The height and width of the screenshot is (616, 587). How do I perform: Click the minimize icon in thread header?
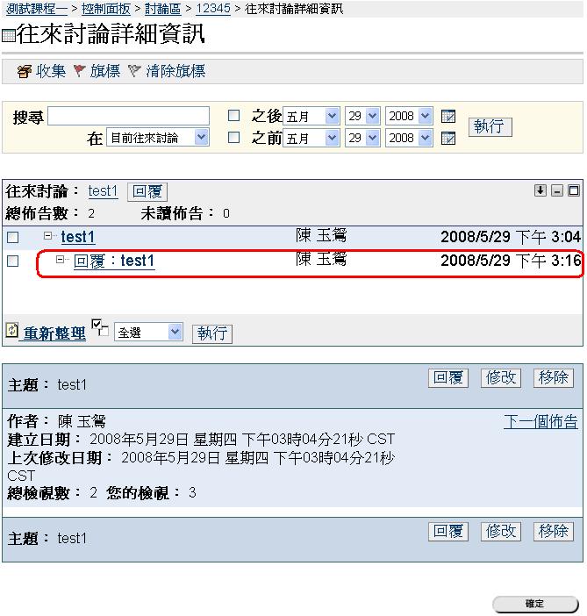557,190
